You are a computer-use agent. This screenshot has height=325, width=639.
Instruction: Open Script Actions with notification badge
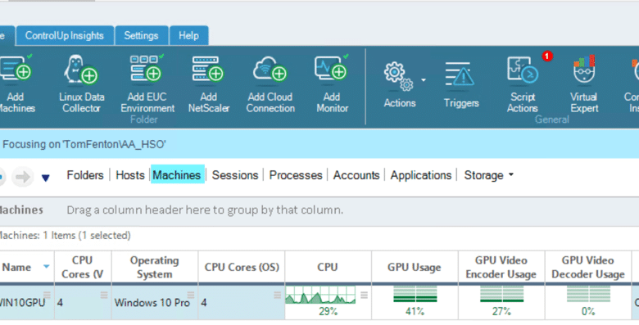(x=523, y=84)
